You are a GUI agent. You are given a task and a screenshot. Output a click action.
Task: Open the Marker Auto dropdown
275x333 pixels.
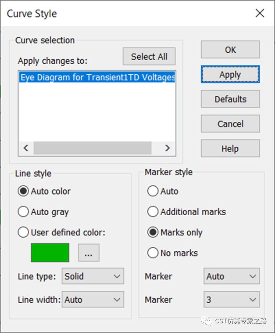[232, 276]
